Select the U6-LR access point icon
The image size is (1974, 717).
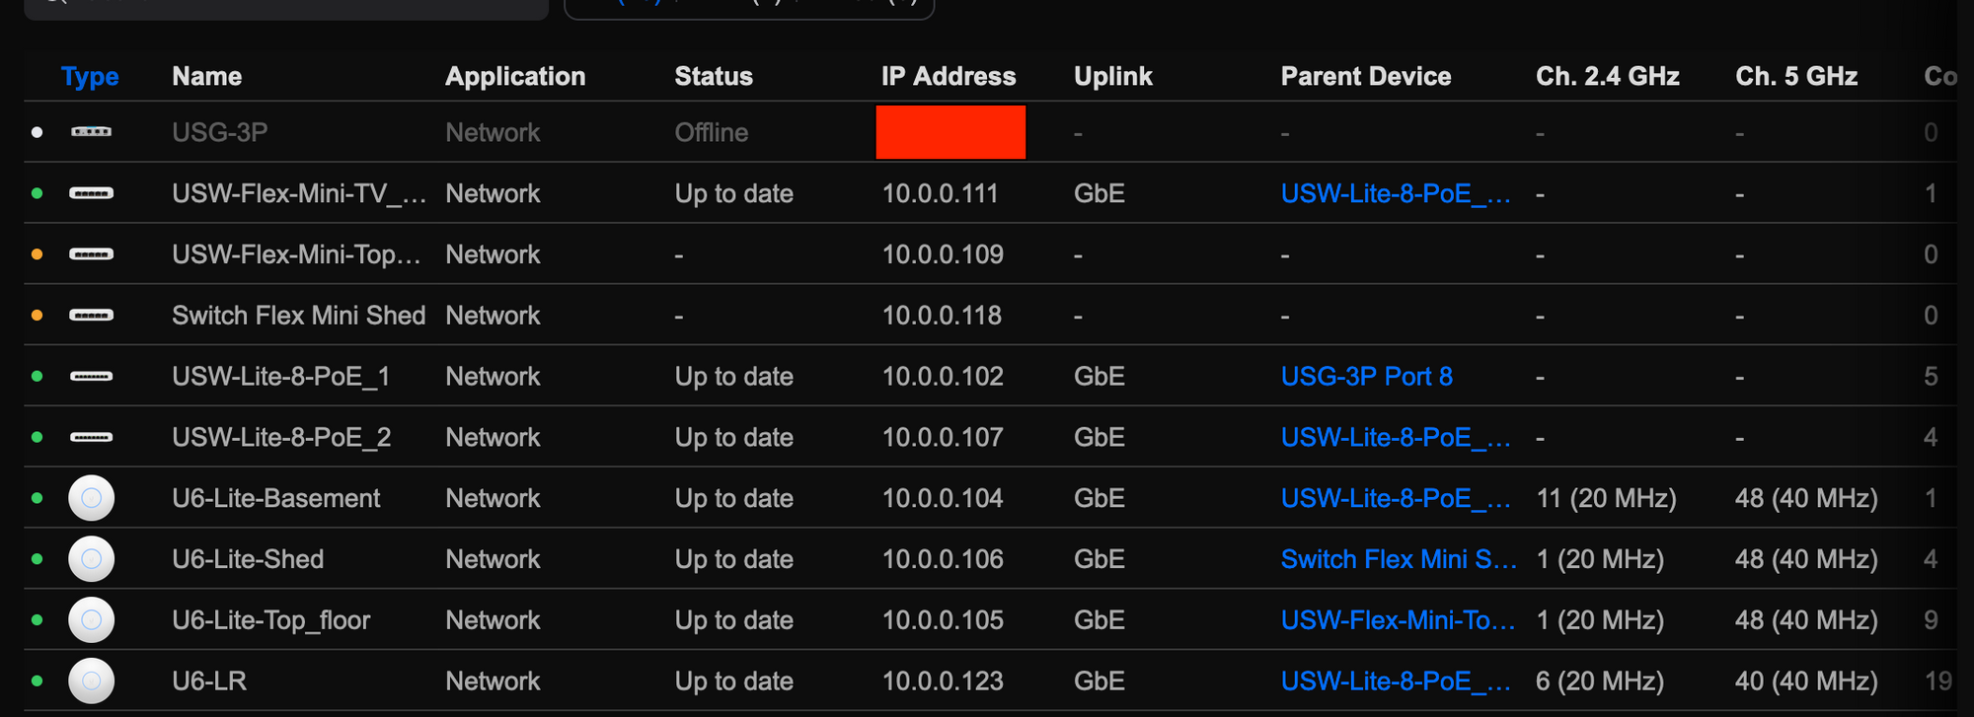pyautogui.click(x=91, y=681)
